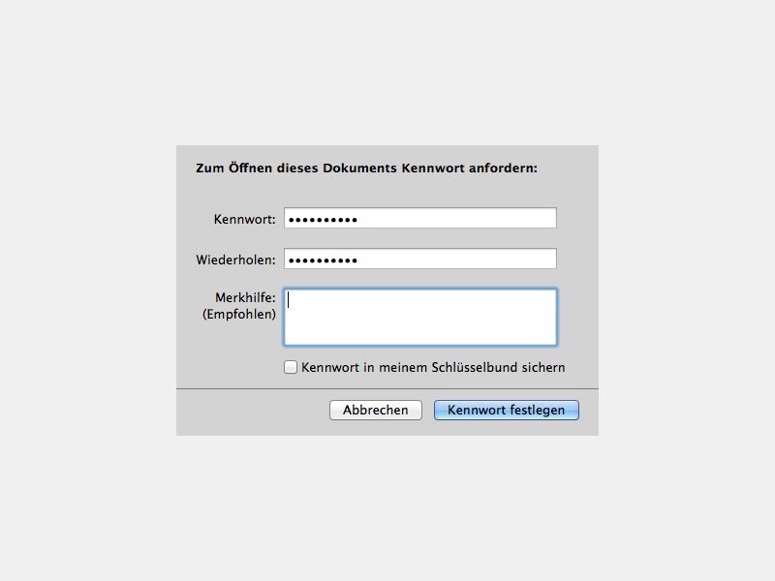This screenshot has height=581, width=775.
Task: Place cursor after the masked dots in Wiederholen
Action: pos(359,260)
